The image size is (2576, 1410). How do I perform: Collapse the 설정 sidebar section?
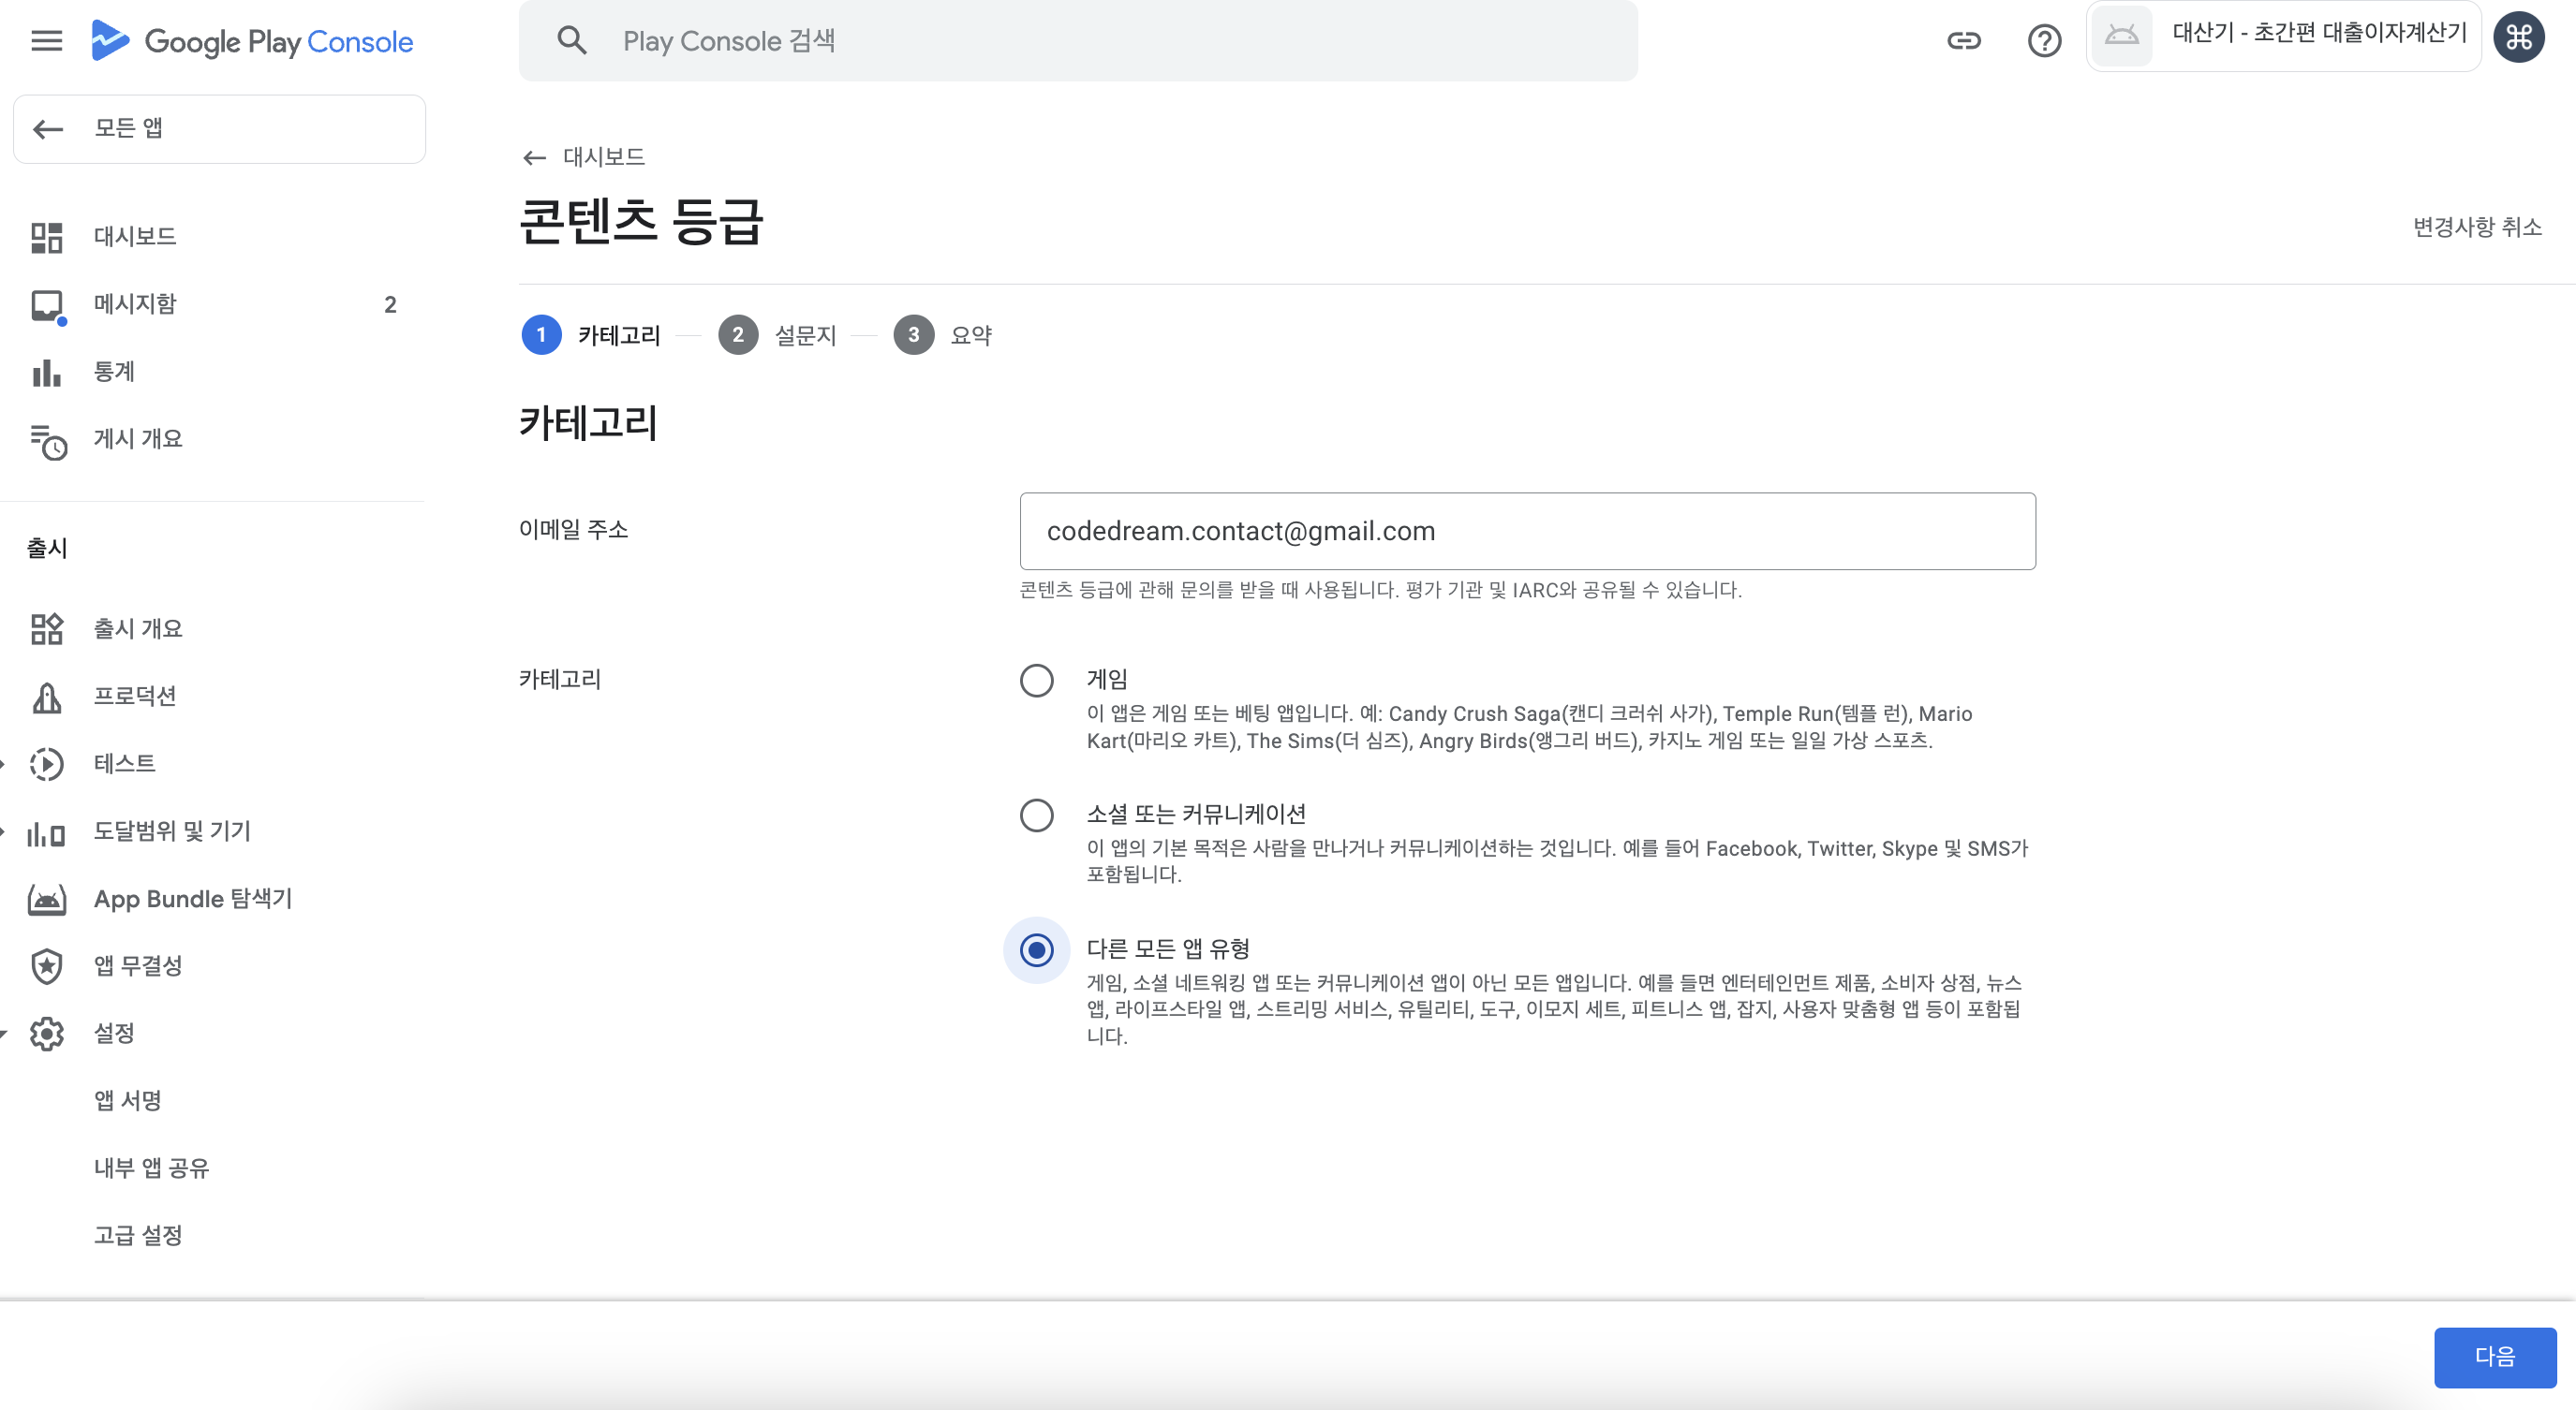4,1035
